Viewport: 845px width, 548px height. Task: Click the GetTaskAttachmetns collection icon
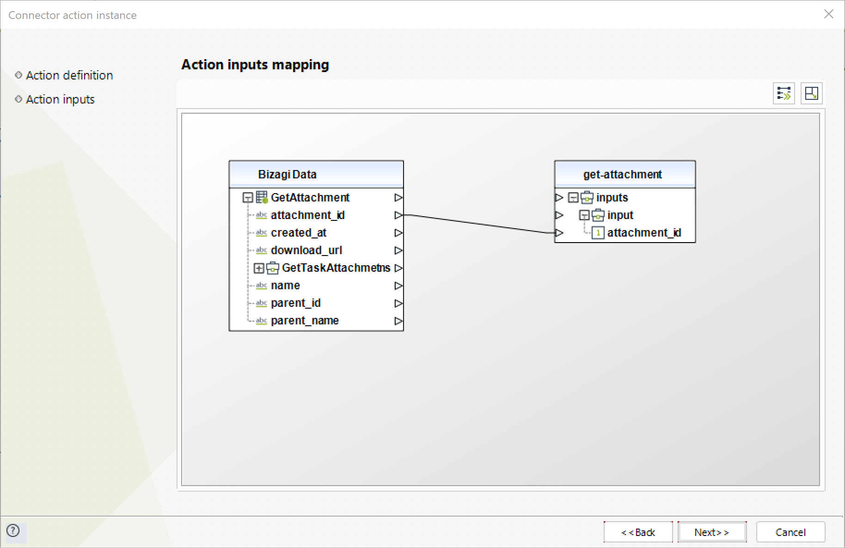point(273,268)
